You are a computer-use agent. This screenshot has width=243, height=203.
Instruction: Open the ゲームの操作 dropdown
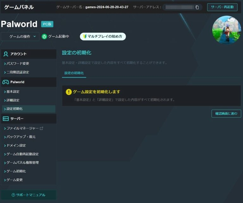(x=20, y=37)
